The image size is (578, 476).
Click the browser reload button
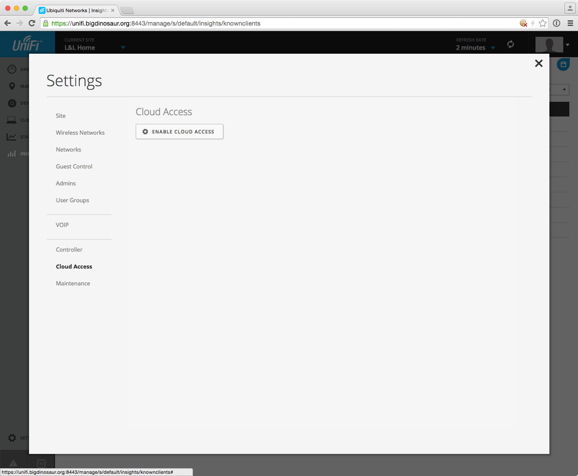[x=32, y=23]
